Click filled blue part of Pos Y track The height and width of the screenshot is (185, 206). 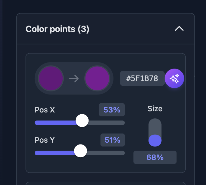click(55, 153)
